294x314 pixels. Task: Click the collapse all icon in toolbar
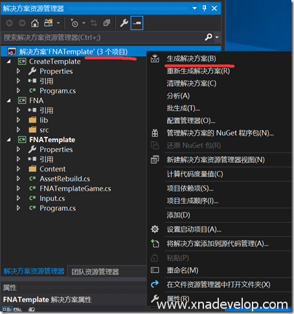(107, 23)
